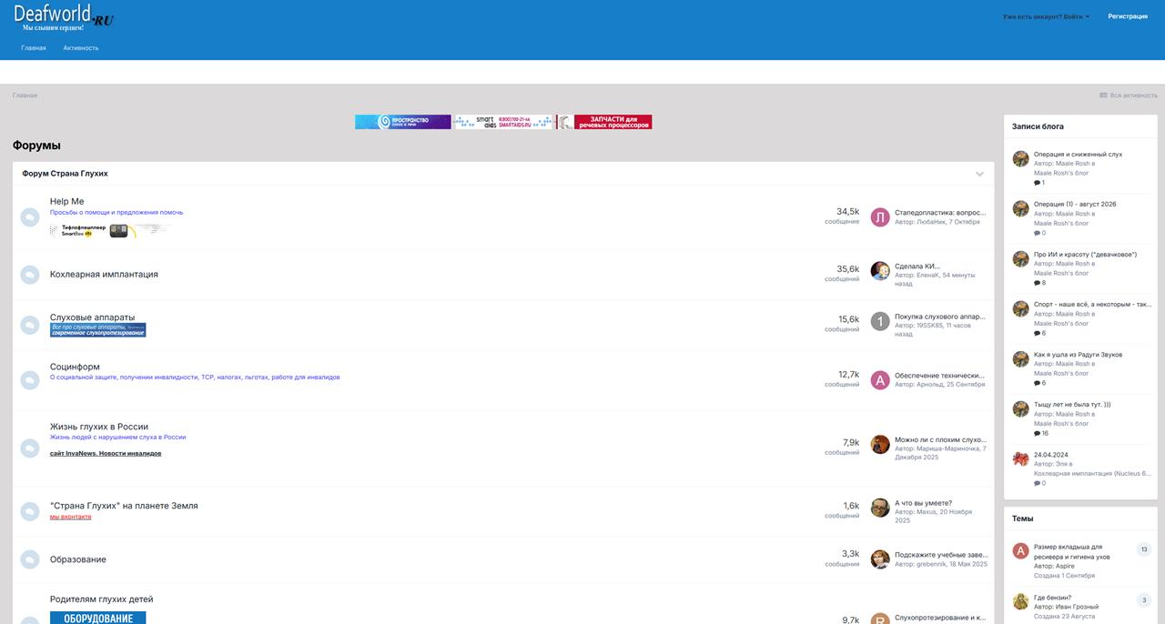
Task: Click the Слуховые аппараты forum bubble icon
Action: pyautogui.click(x=30, y=325)
